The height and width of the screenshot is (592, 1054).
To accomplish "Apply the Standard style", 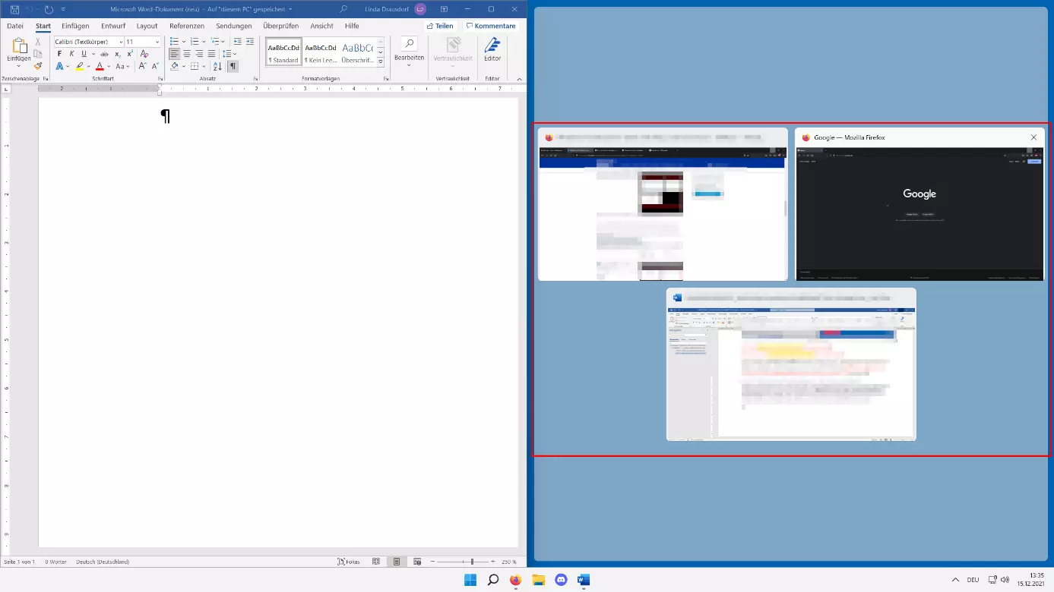I will [x=283, y=52].
